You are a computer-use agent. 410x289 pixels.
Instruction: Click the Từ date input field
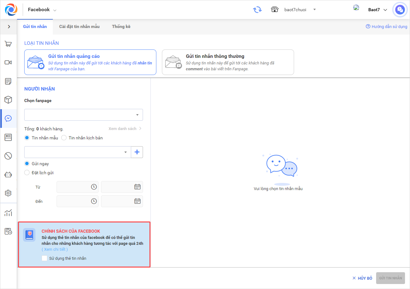(x=122, y=187)
